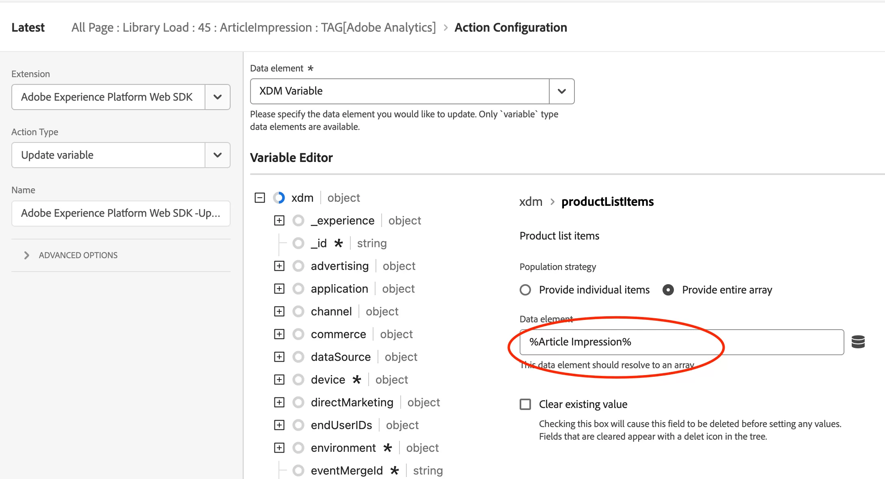This screenshot has width=885, height=479.
Task: Expand the dataSource object node
Action: tap(279, 357)
